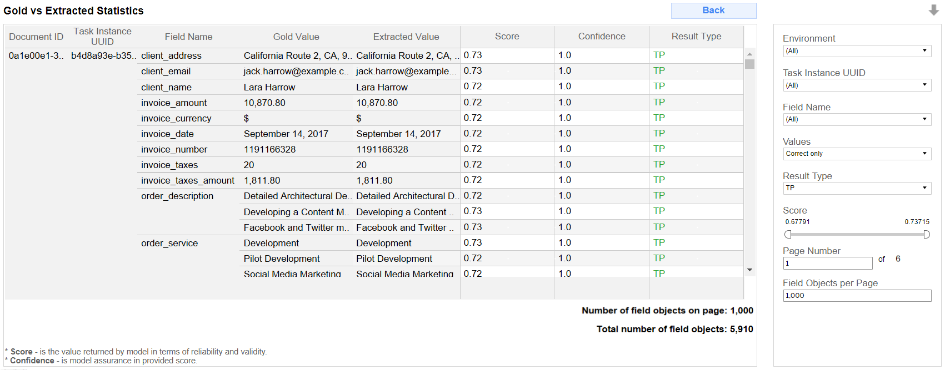
Task: Click the Score slider's left handle
Action: click(x=788, y=235)
